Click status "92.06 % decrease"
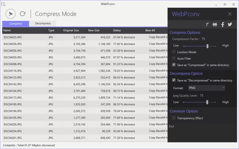The image size is (239, 149). pos(124,131)
